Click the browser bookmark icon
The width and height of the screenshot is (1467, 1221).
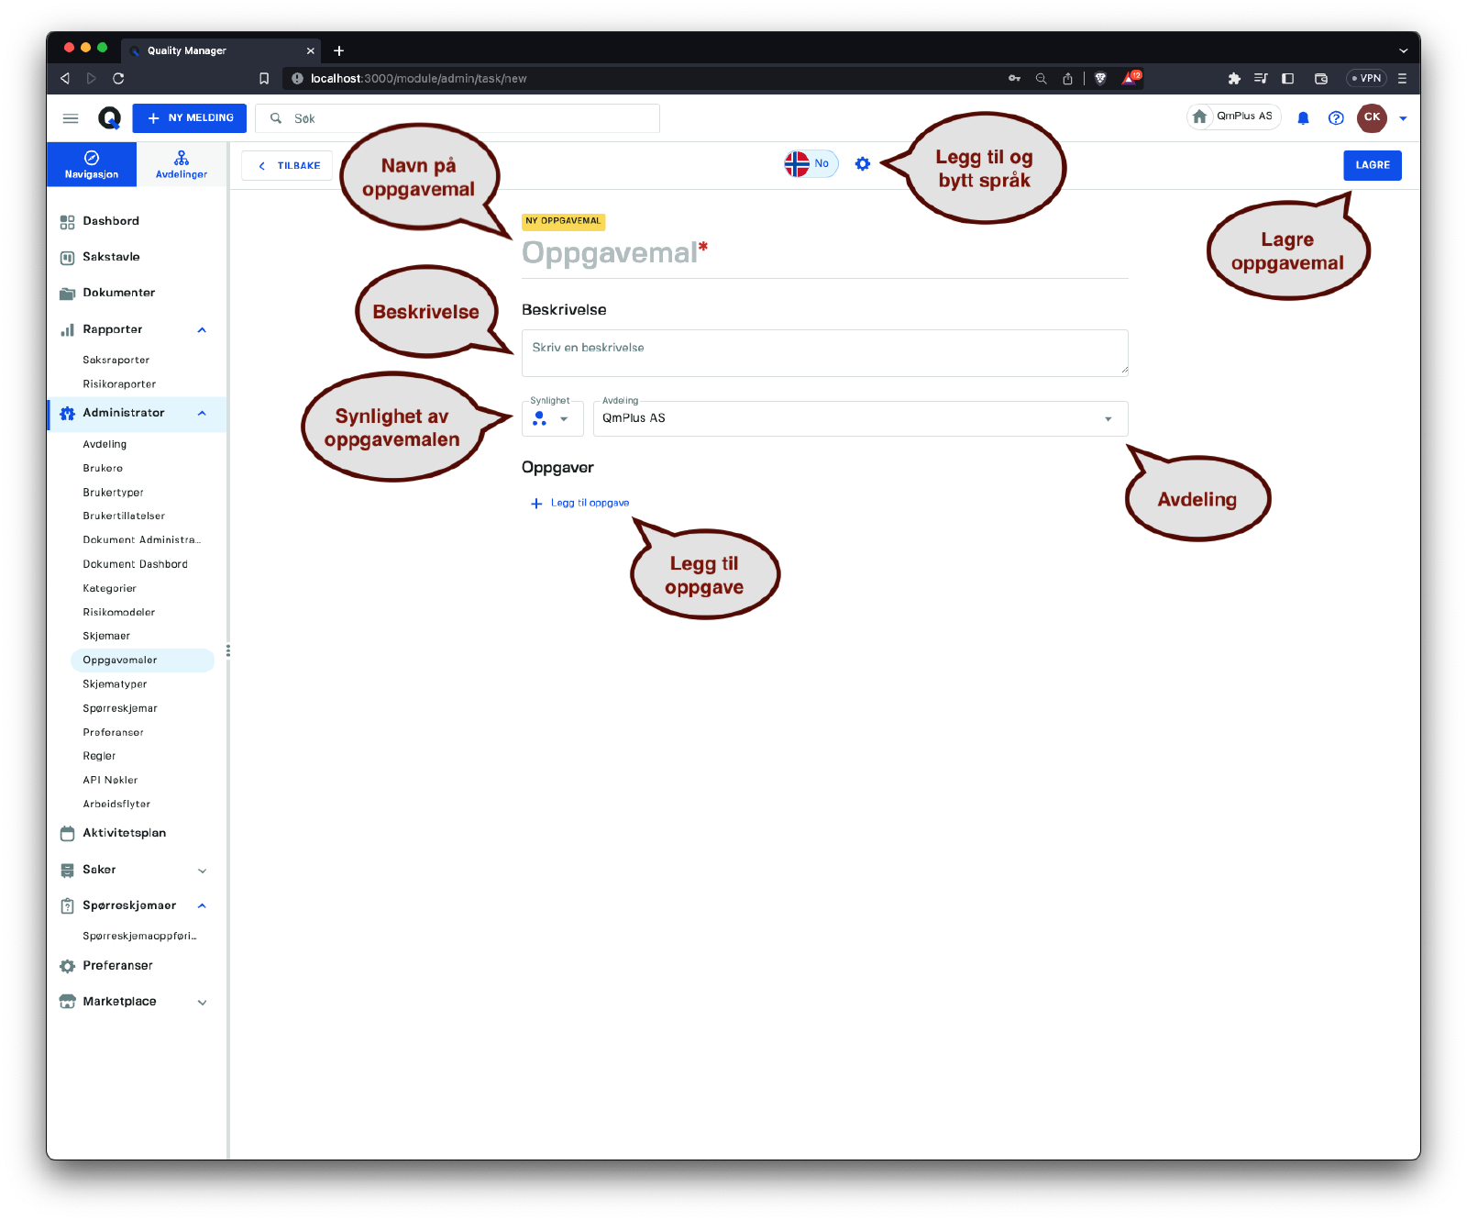(x=264, y=79)
